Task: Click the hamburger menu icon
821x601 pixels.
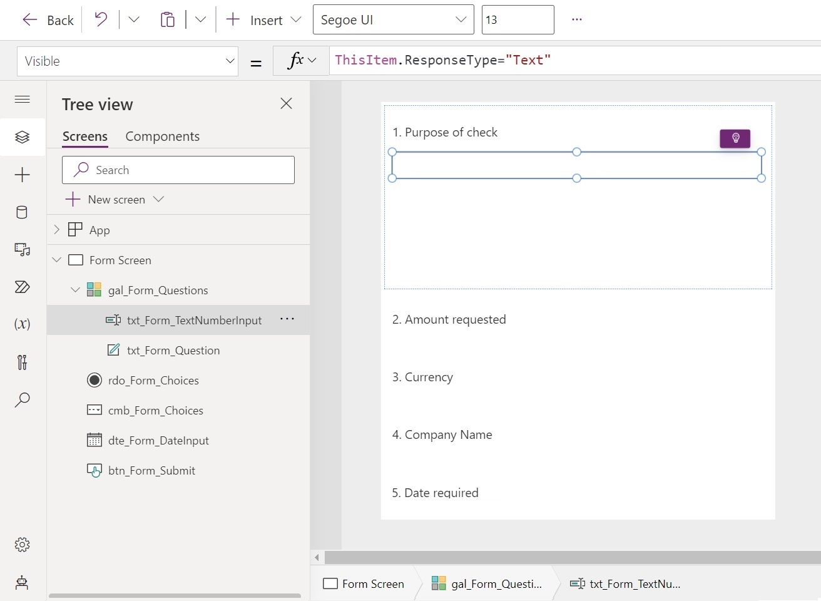Action: click(22, 100)
